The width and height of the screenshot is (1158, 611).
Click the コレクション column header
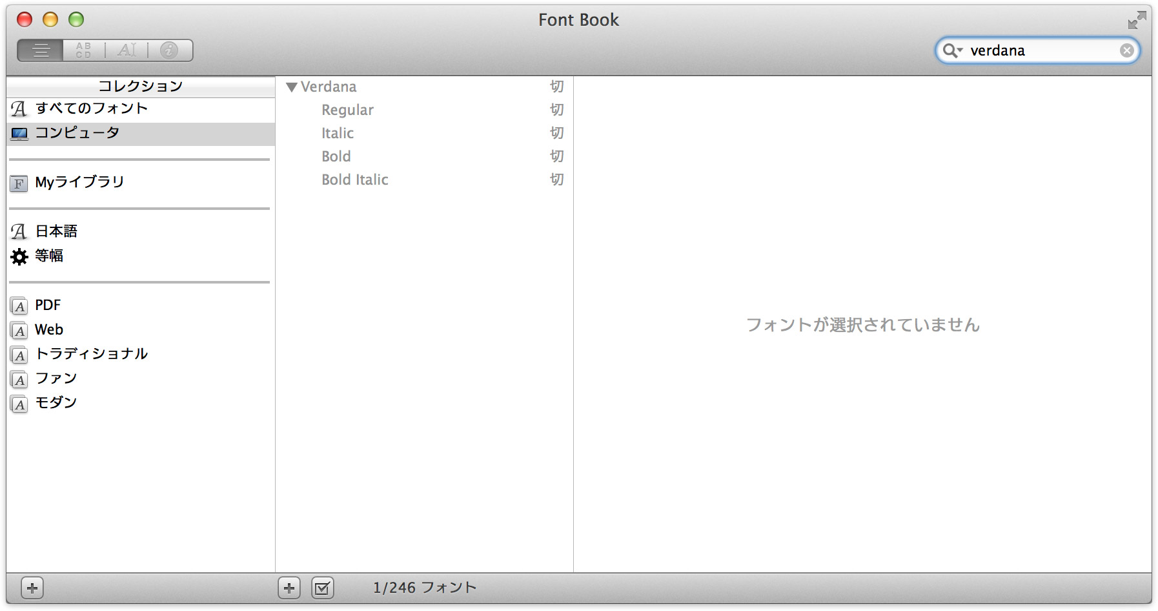[141, 86]
